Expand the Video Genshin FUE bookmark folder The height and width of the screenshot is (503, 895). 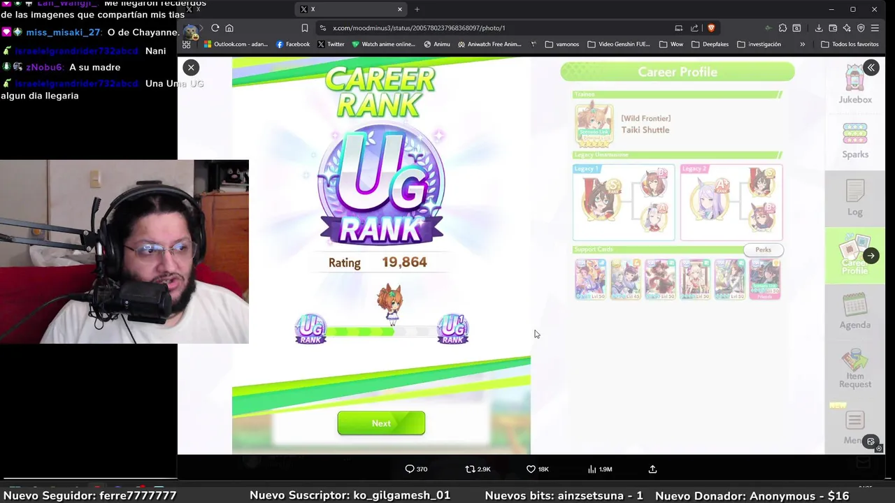(619, 44)
